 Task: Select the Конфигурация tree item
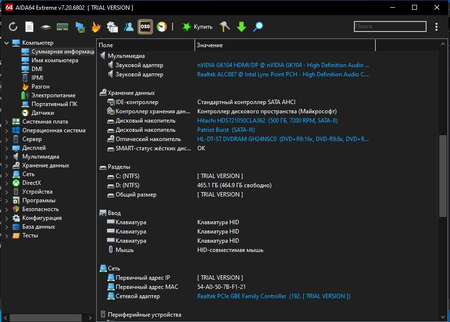37,218
